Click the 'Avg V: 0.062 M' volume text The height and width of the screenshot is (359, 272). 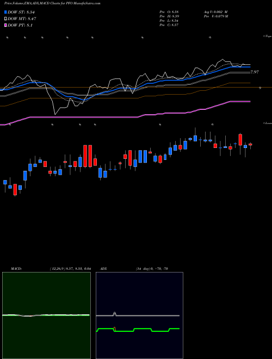(215, 11)
